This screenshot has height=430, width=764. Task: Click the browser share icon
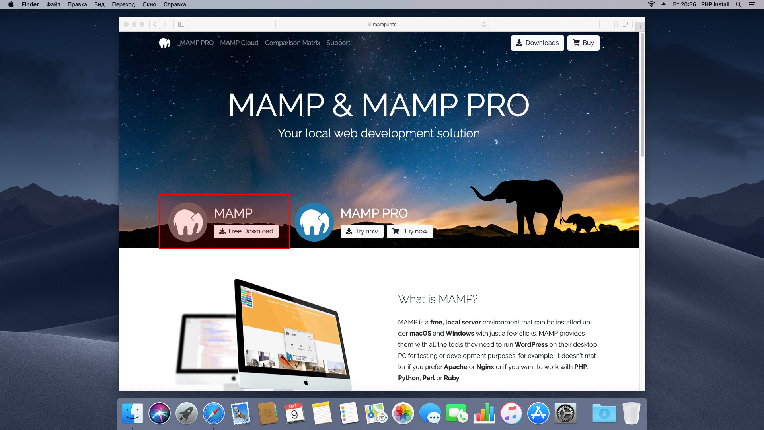606,24
